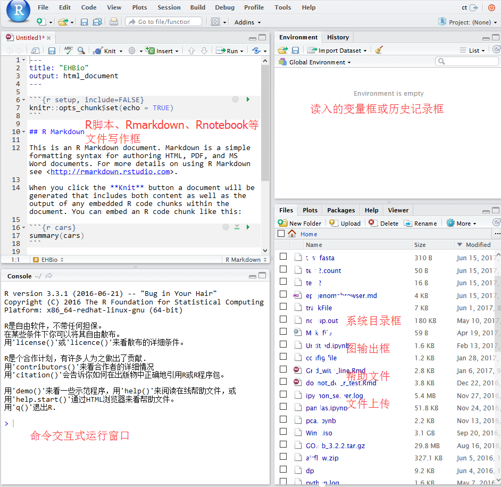
Task: Click the Go to file/function field
Action: click(x=164, y=22)
